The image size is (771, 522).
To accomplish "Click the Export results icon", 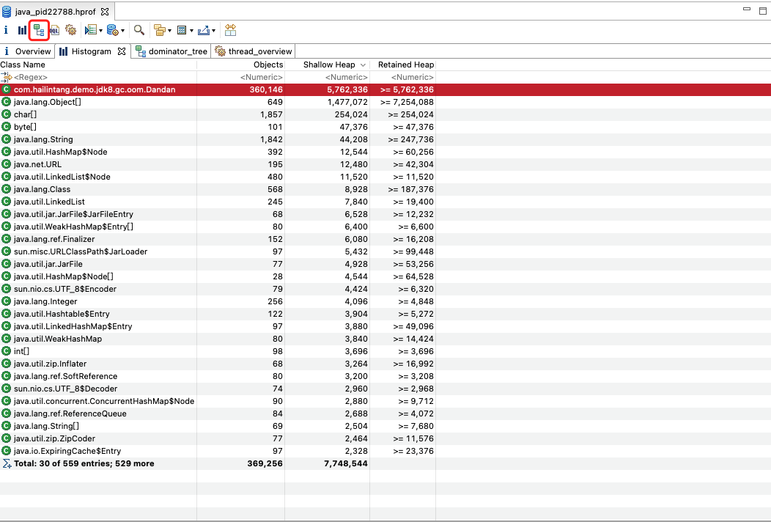I will point(204,31).
